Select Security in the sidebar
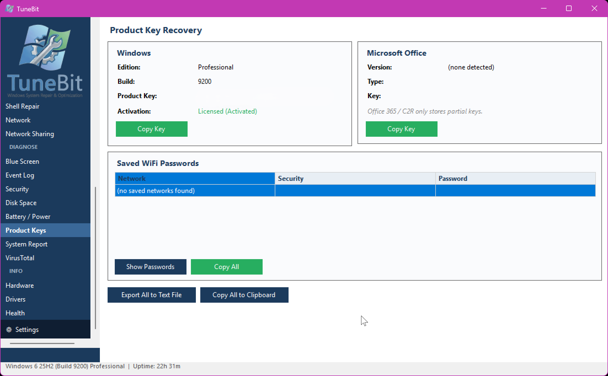The width and height of the screenshot is (608, 376). click(x=46, y=189)
